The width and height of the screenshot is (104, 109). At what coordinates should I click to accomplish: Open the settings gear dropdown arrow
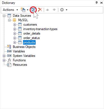click(66, 10)
